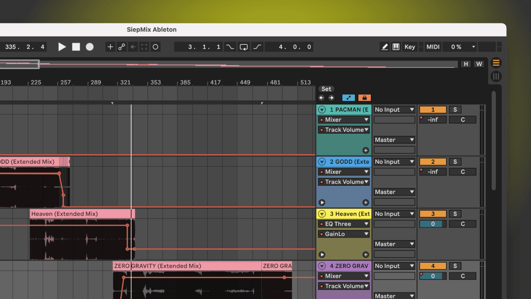The image size is (531, 299).
Task: Toggle Key Map Mode button
Action: (410, 47)
